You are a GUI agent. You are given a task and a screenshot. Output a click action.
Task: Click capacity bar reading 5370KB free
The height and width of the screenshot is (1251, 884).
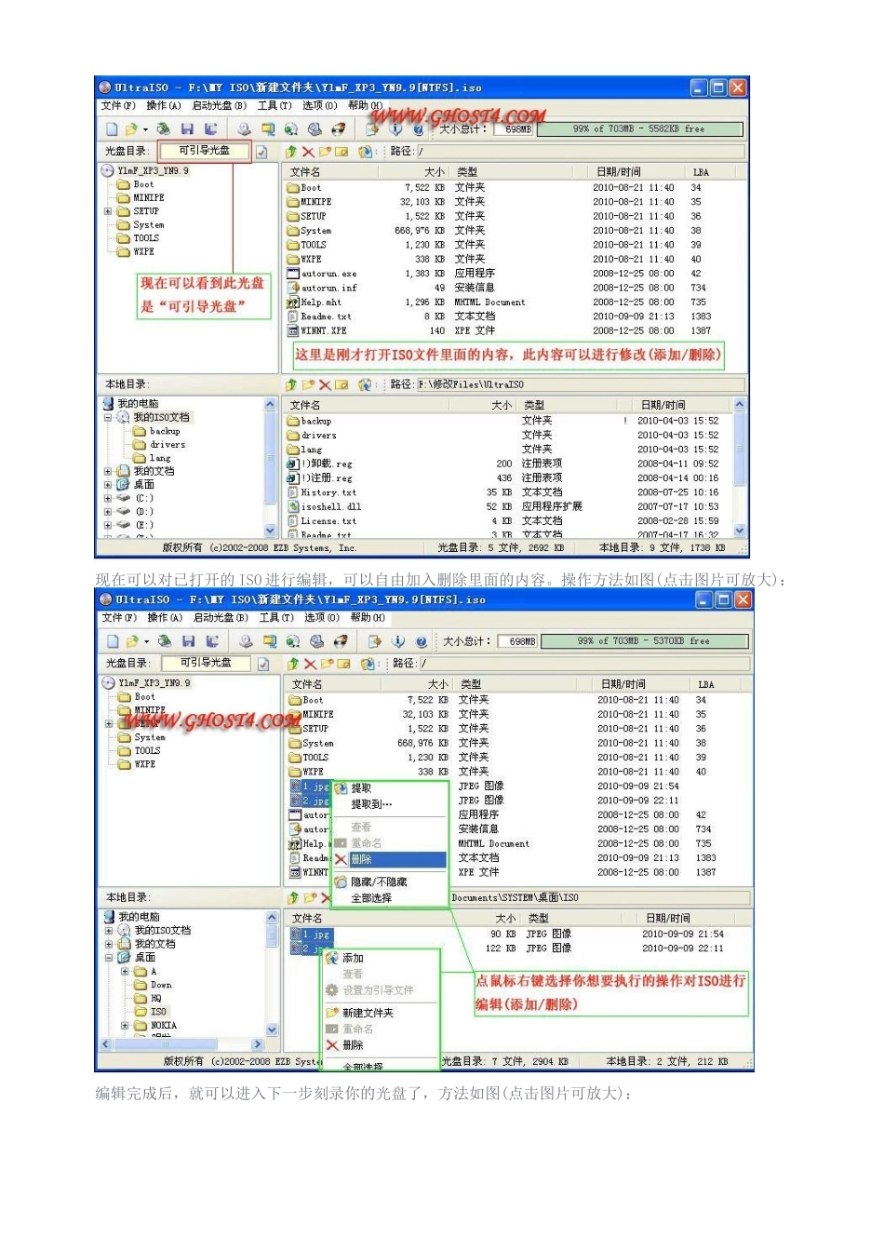[643, 641]
